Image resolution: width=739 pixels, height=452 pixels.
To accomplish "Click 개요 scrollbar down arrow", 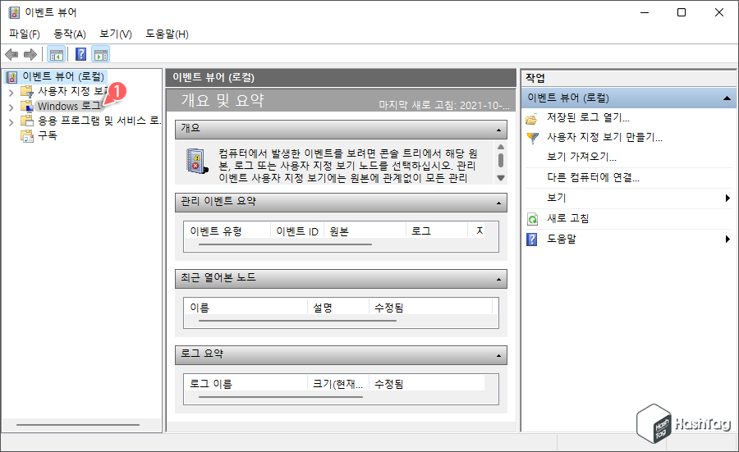I will point(501,178).
